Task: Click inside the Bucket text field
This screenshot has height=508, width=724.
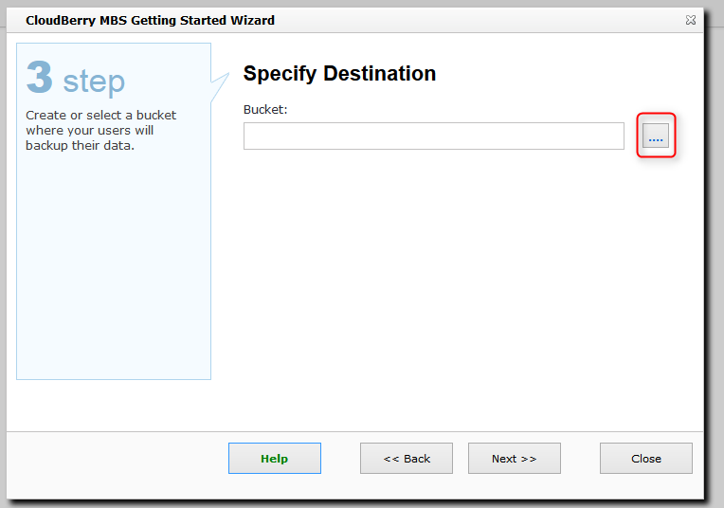Action: (x=433, y=136)
